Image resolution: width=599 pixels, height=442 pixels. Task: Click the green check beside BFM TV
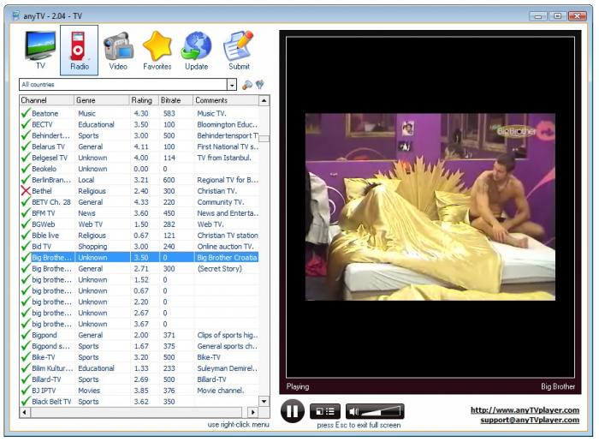click(x=26, y=213)
